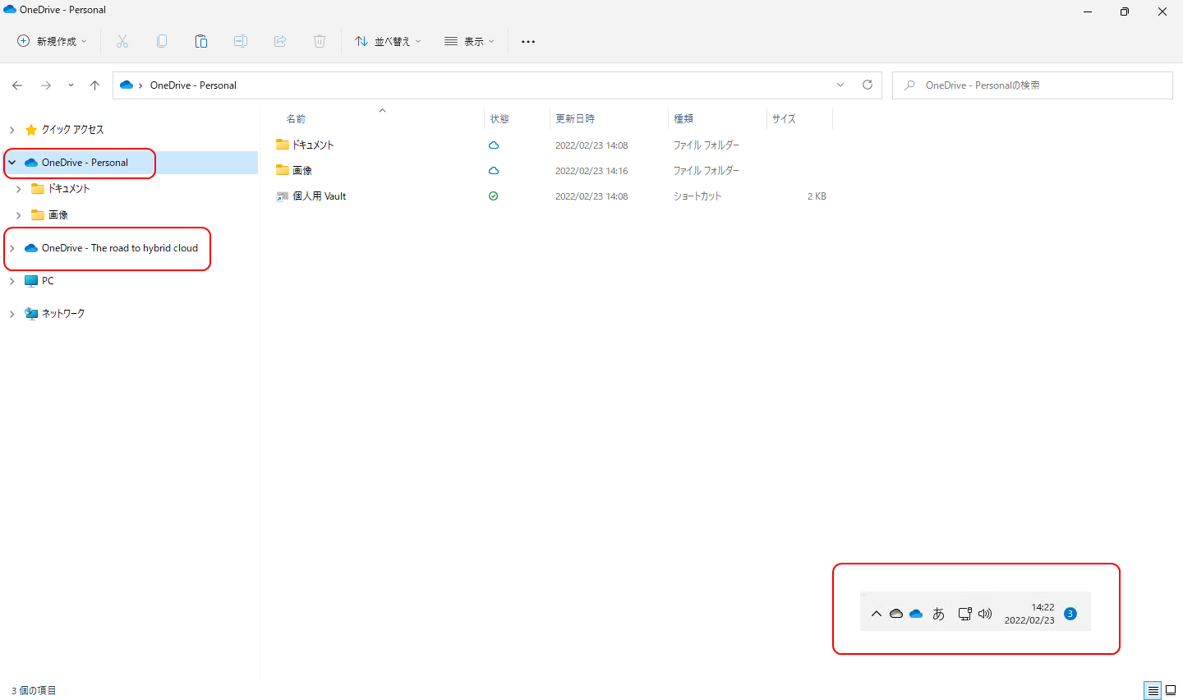Select 画像 in the navigation tree

(x=58, y=215)
